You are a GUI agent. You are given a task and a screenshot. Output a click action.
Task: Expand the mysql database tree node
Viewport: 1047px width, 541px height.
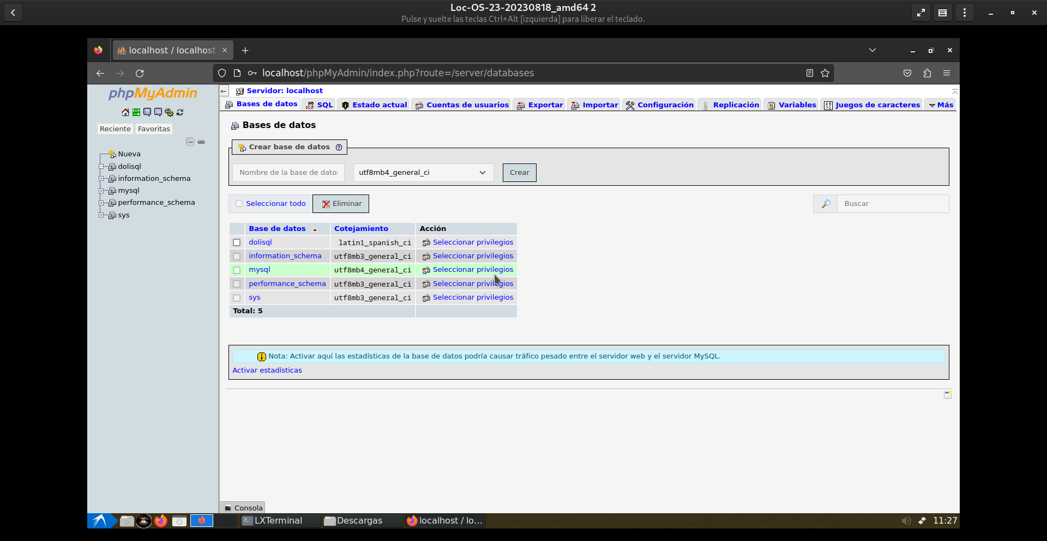point(101,191)
